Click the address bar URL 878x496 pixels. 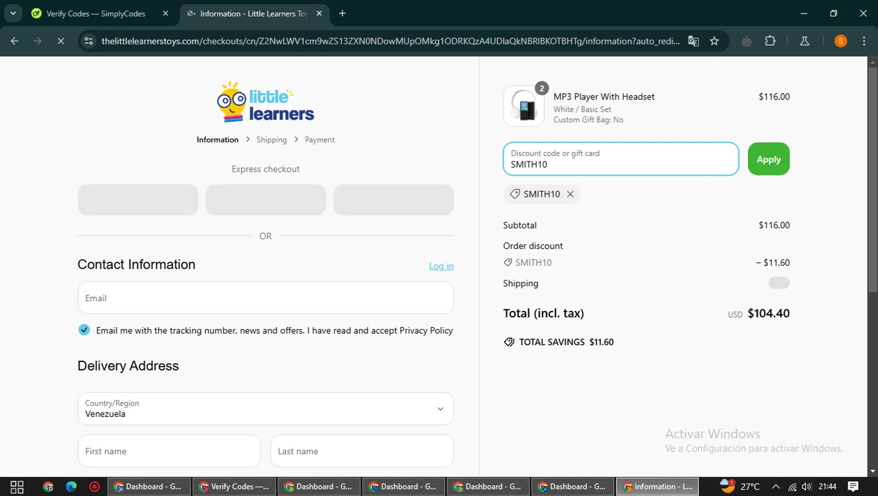[x=390, y=41]
